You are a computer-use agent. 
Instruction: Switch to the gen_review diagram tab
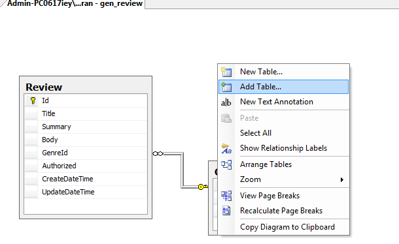click(74, 4)
